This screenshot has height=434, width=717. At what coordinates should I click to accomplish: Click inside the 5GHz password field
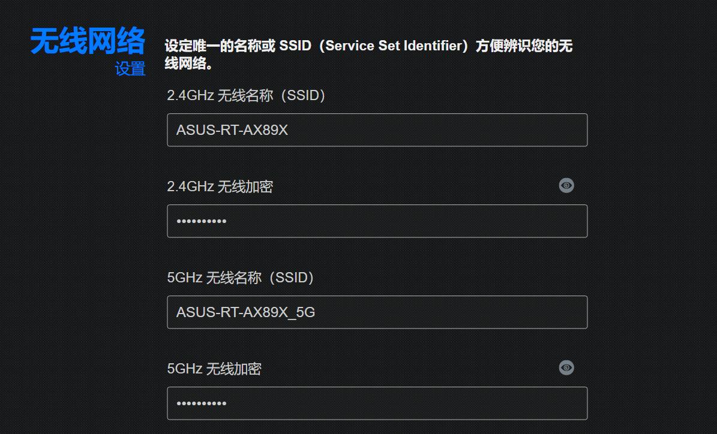(377, 403)
